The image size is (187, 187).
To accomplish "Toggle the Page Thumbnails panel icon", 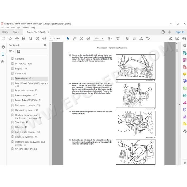I will tap(3, 47).
